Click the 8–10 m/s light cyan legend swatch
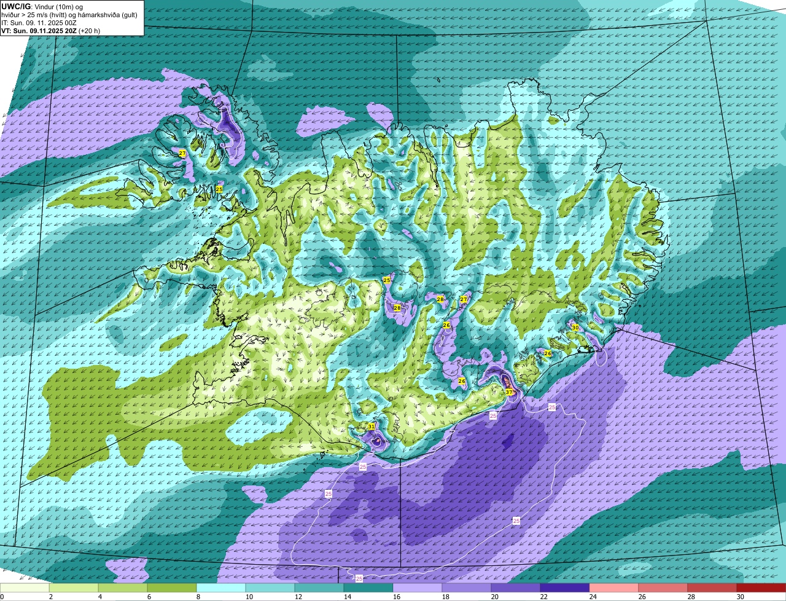Image resolution: width=786 pixels, height=601 pixels. pos(221,588)
